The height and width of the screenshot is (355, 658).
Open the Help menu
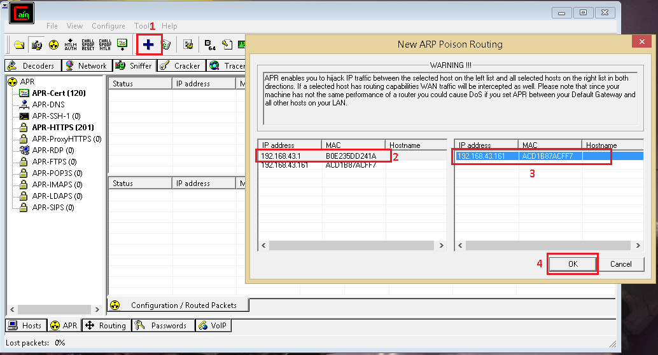[169, 26]
